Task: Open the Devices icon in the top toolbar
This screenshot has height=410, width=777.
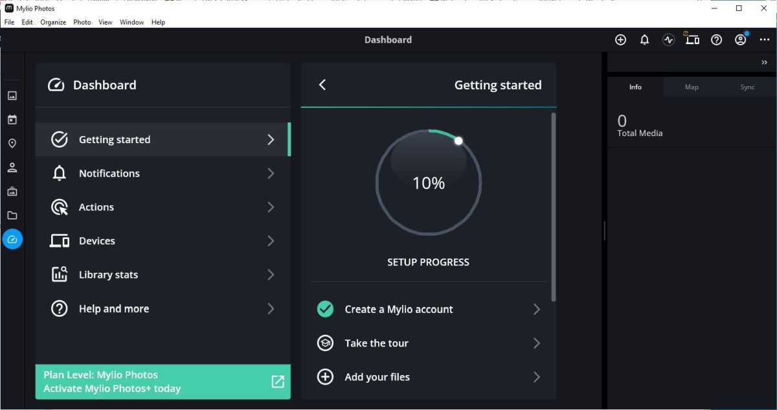Action: 692,40
